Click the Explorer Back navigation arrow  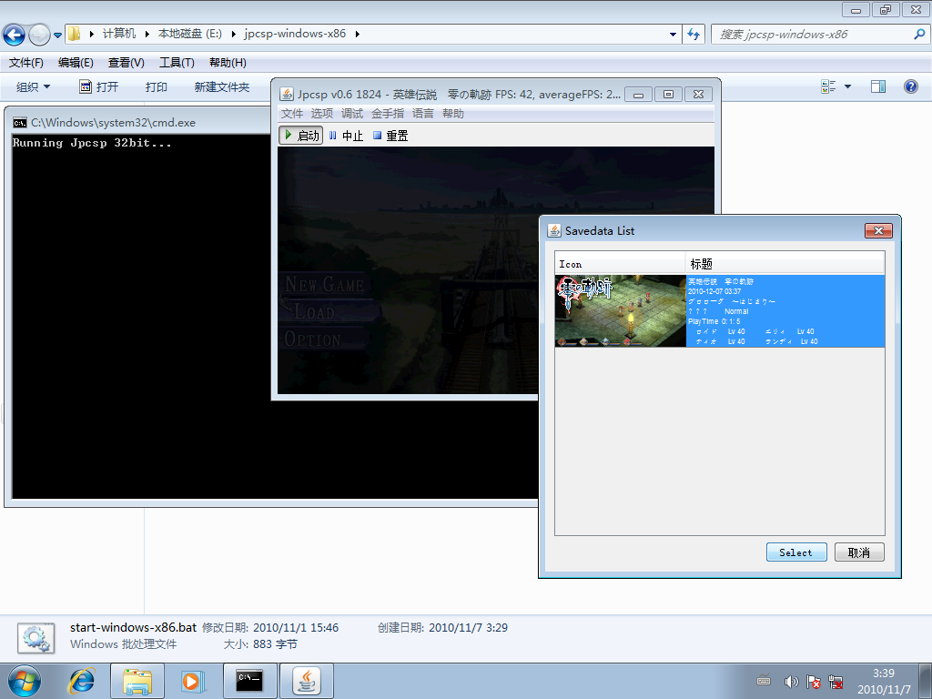(14, 35)
